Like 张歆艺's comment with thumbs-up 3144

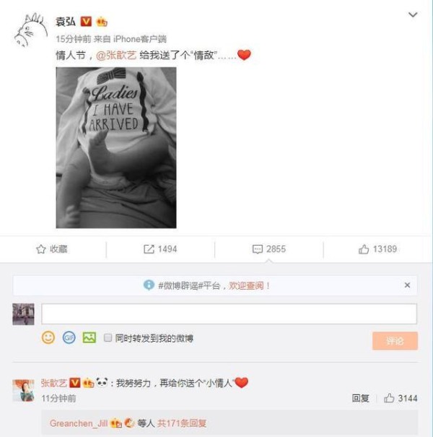[x=389, y=398]
